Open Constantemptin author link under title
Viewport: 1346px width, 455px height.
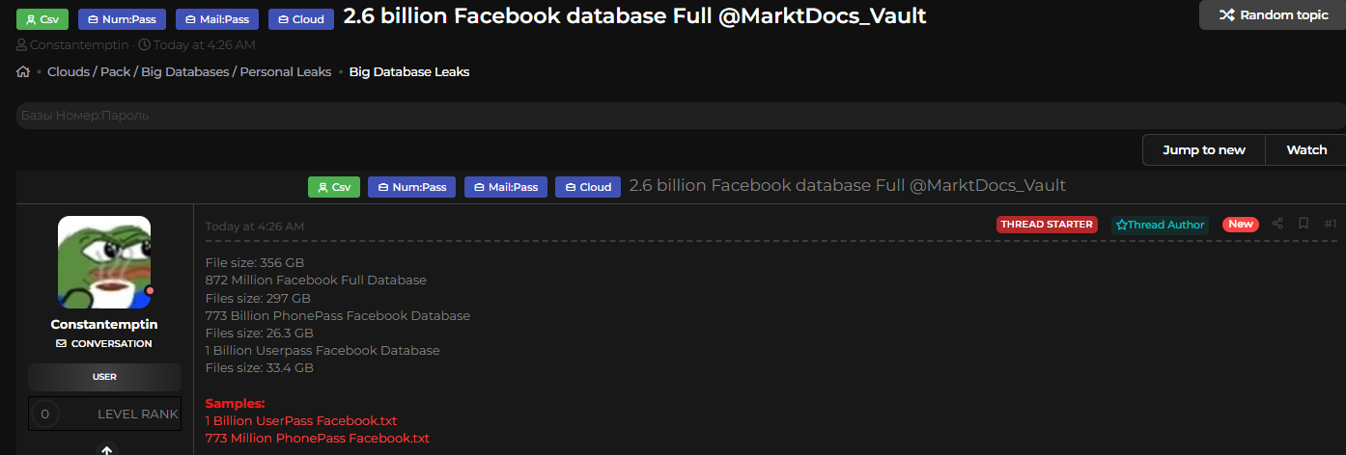(80, 45)
